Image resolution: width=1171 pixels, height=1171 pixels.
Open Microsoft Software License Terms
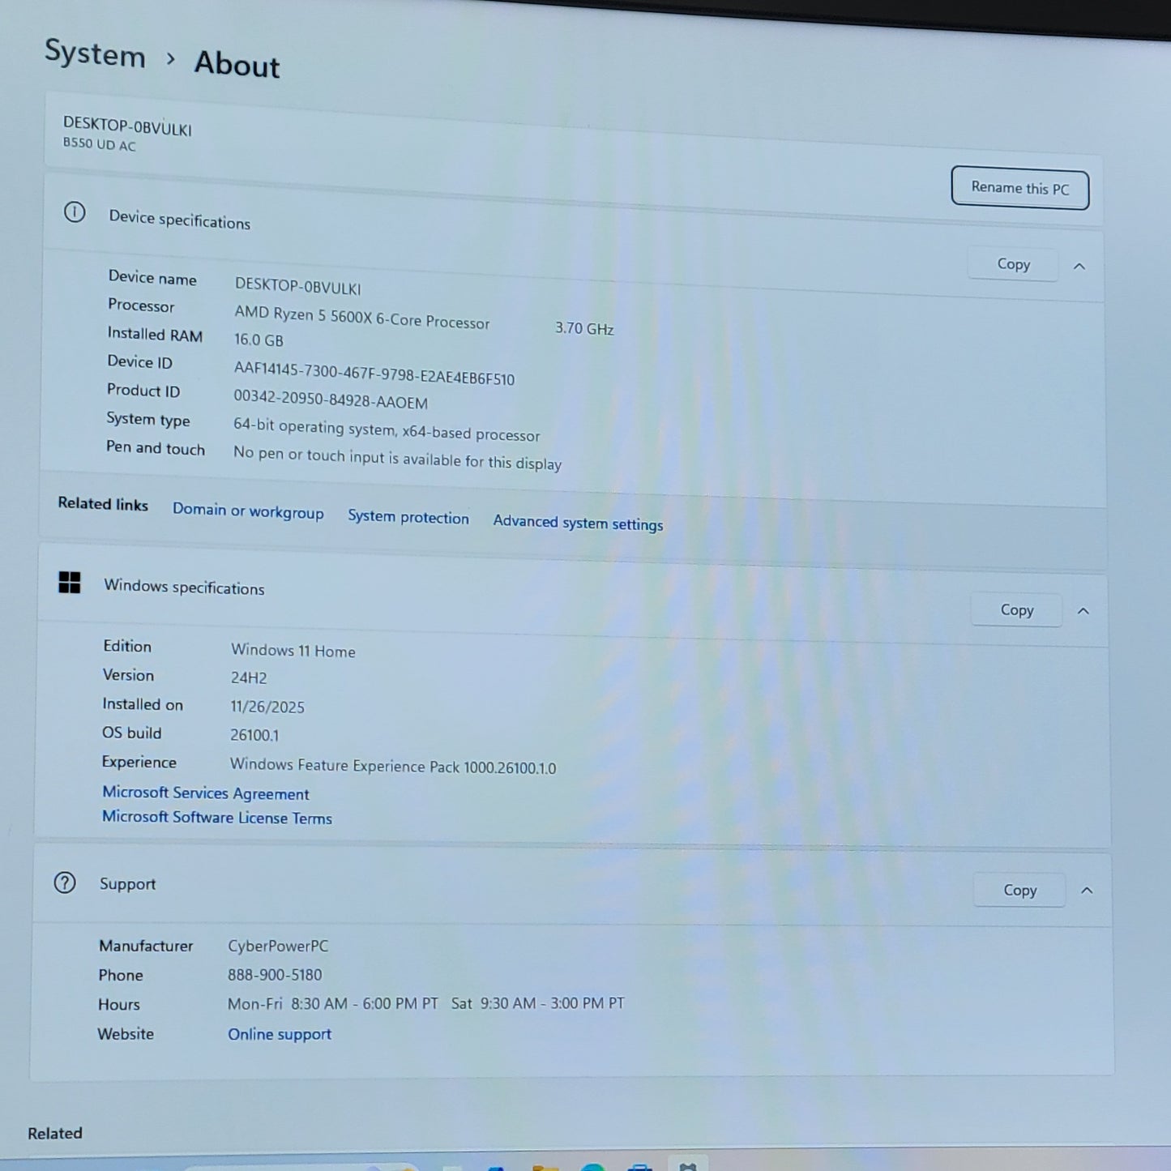[x=217, y=817]
